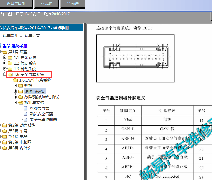Go back with the <<后退 button
Image resolution: width=212 pixels, height=180 pixels.
tap(47, 4)
